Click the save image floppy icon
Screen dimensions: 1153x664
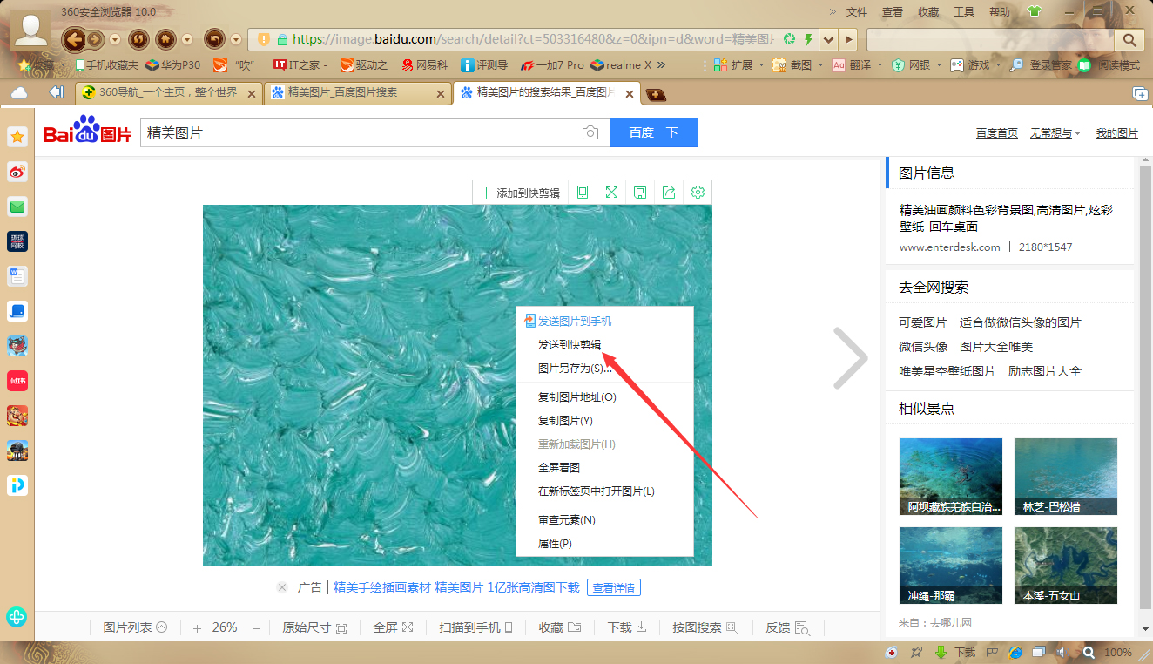640,192
